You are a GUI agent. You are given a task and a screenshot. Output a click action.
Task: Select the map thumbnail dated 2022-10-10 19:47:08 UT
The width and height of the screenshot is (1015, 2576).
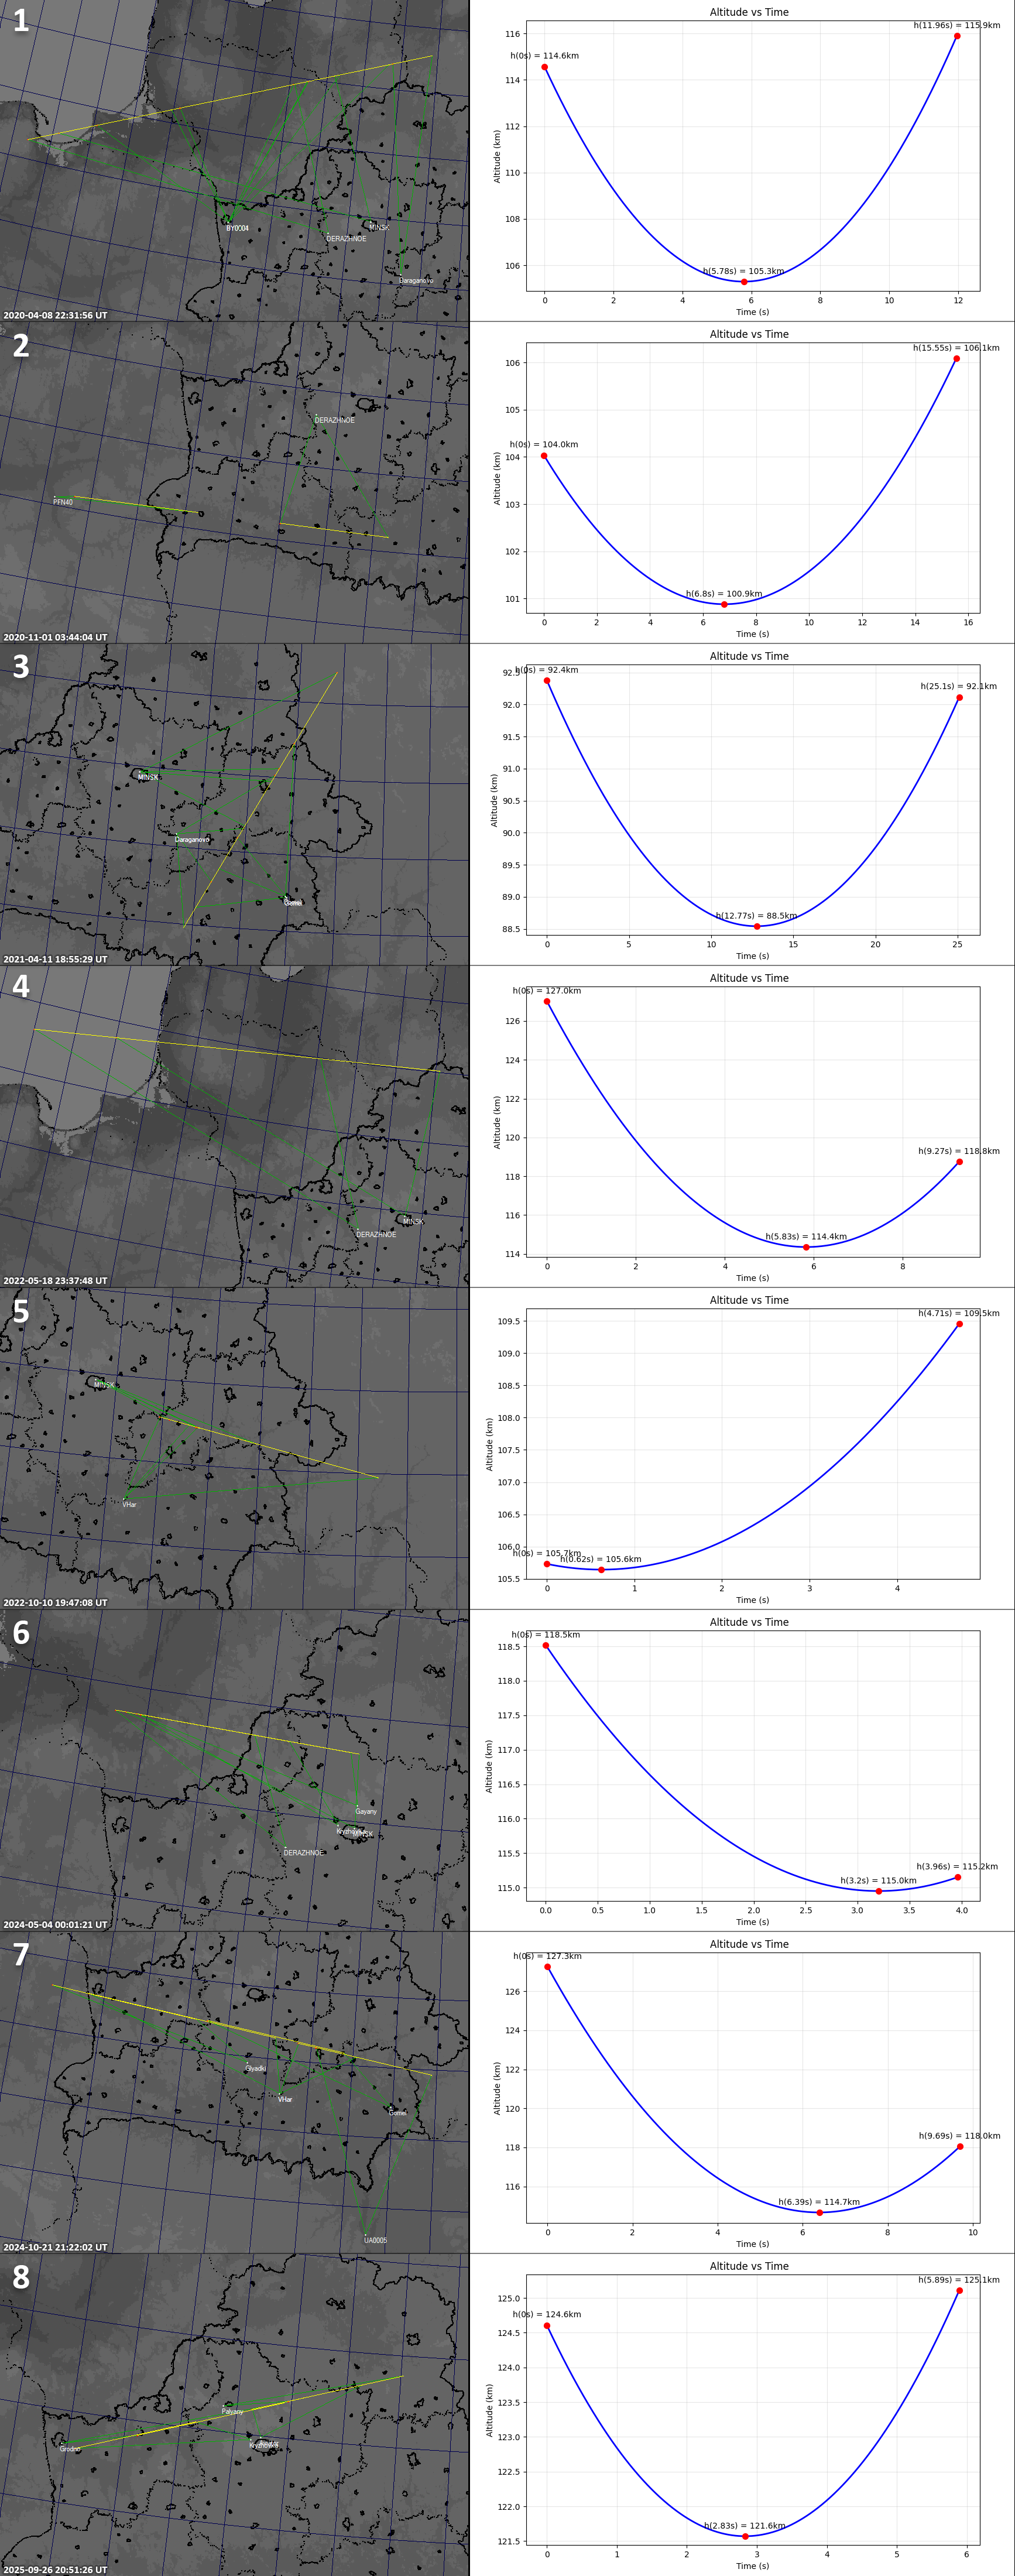click(234, 1448)
